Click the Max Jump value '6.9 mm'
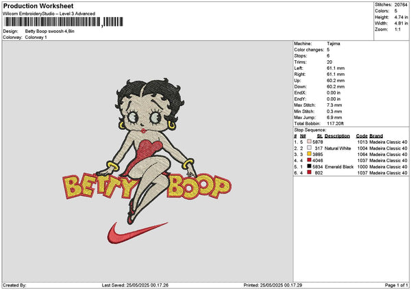The width and height of the screenshot is (411, 290). pyautogui.click(x=334, y=118)
